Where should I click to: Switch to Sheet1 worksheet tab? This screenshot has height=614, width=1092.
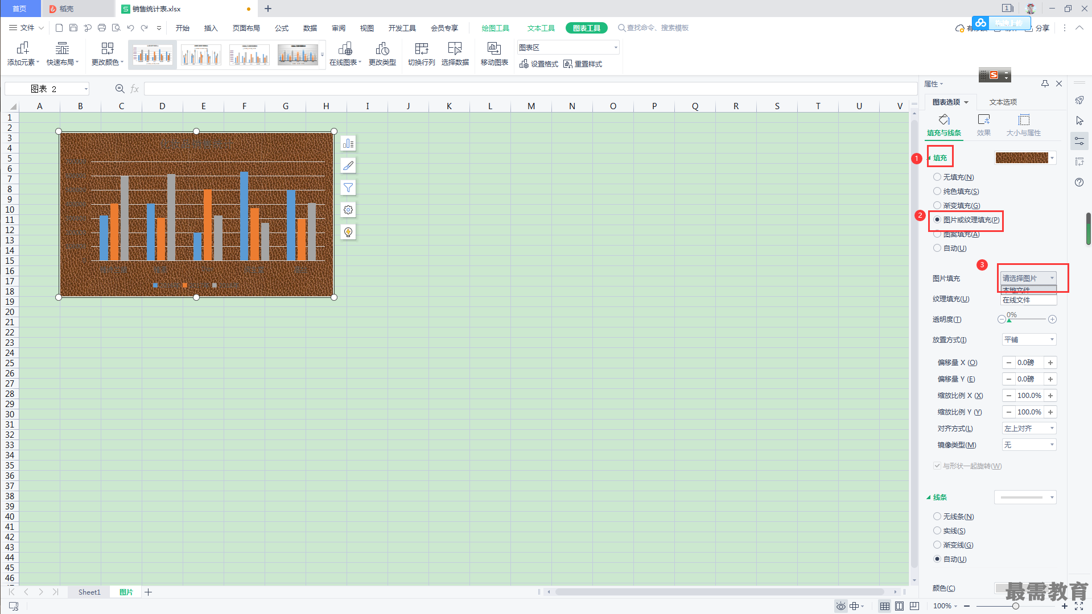coord(89,592)
